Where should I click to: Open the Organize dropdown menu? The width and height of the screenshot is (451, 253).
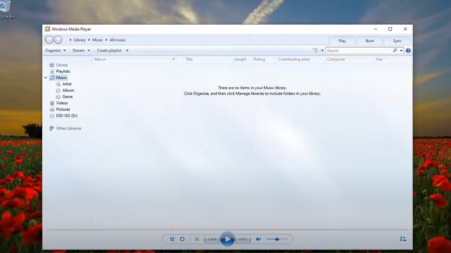[55, 51]
